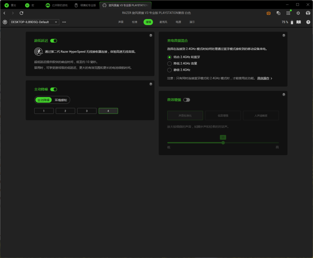Click the profile stack icon next to profile name
This screenshot has width=313, height=258.
[x=5, y=22]
